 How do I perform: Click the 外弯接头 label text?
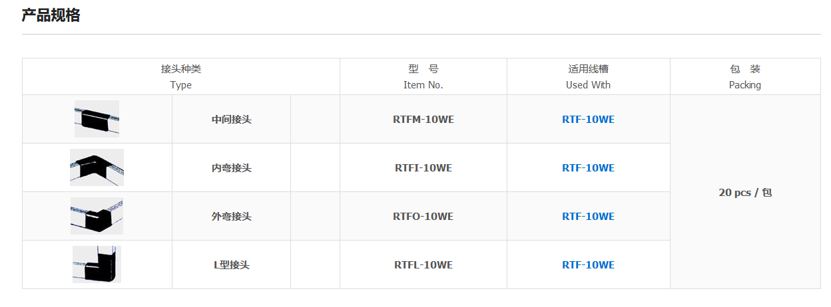[231, 217]
